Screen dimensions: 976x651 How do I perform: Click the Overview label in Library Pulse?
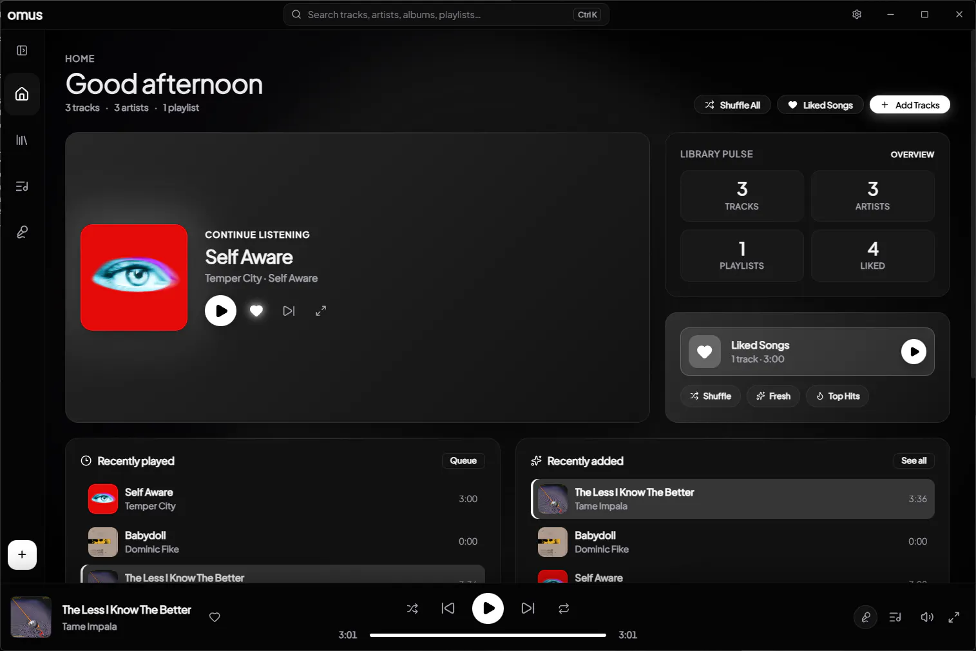coord(912,155)
